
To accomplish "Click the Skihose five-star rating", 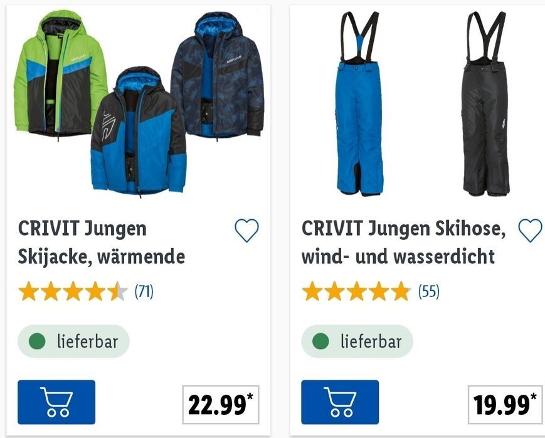I will pos(356,291).
